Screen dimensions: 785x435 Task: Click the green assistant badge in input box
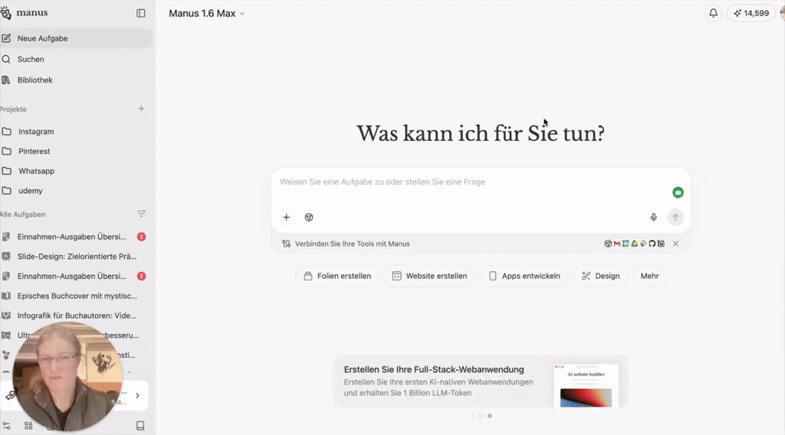point(678,192)
